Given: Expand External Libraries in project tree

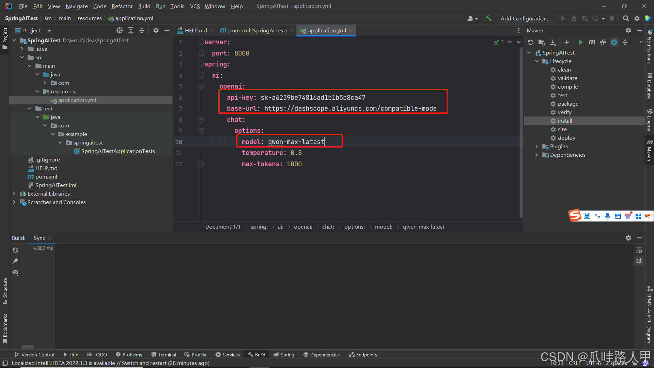Looking at the screenshot, I should click(14, 194).
